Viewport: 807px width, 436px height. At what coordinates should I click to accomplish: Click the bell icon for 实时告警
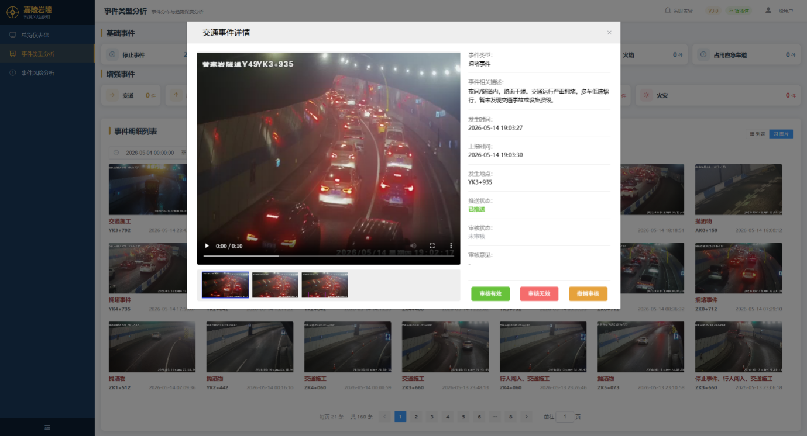click(668, 11)
